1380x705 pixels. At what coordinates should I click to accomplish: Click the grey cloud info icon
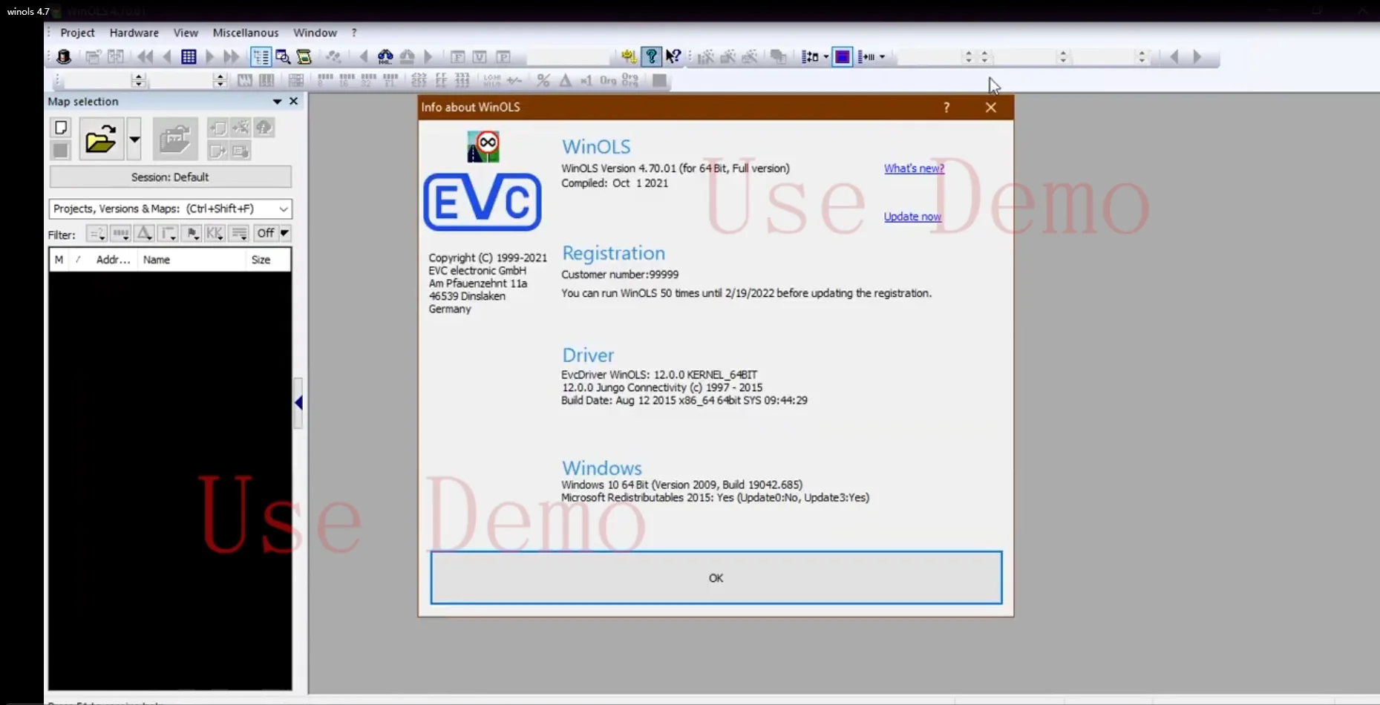(264, 128)
